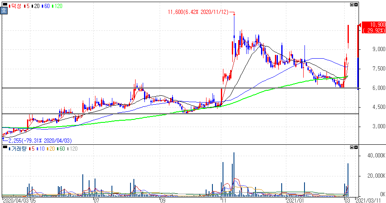
Task: Click the 2021/03/11 end date label
Action: [x=369, y=200]
